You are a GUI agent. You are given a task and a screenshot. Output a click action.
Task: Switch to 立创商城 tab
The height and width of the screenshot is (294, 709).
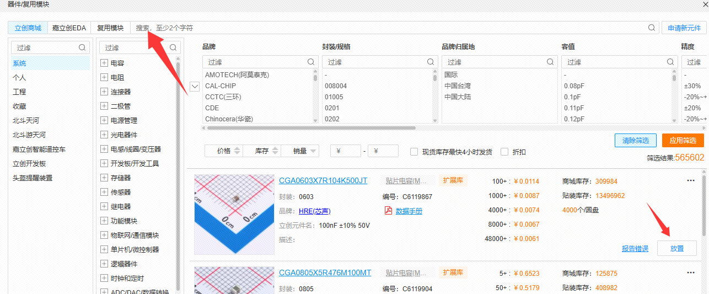pos(28,28)
